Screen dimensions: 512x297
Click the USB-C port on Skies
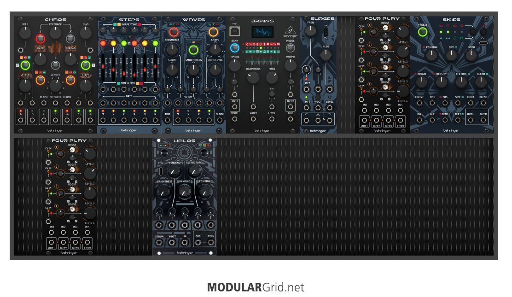(x=483, y=43)
